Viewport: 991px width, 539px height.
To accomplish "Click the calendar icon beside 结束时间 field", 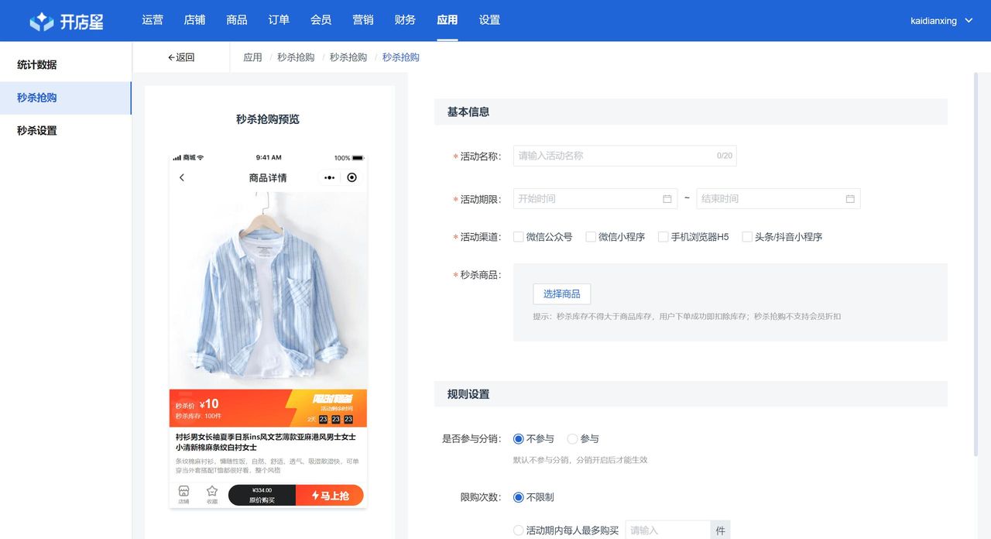I will pos(849,198).
